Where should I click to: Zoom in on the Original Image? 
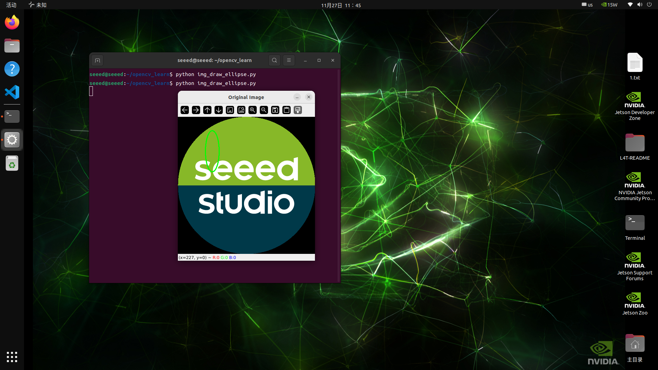(x=253, y=110)
